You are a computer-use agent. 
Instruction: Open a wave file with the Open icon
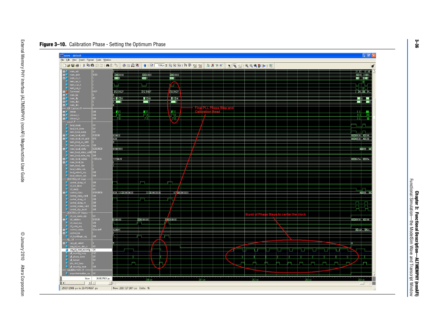68,66
